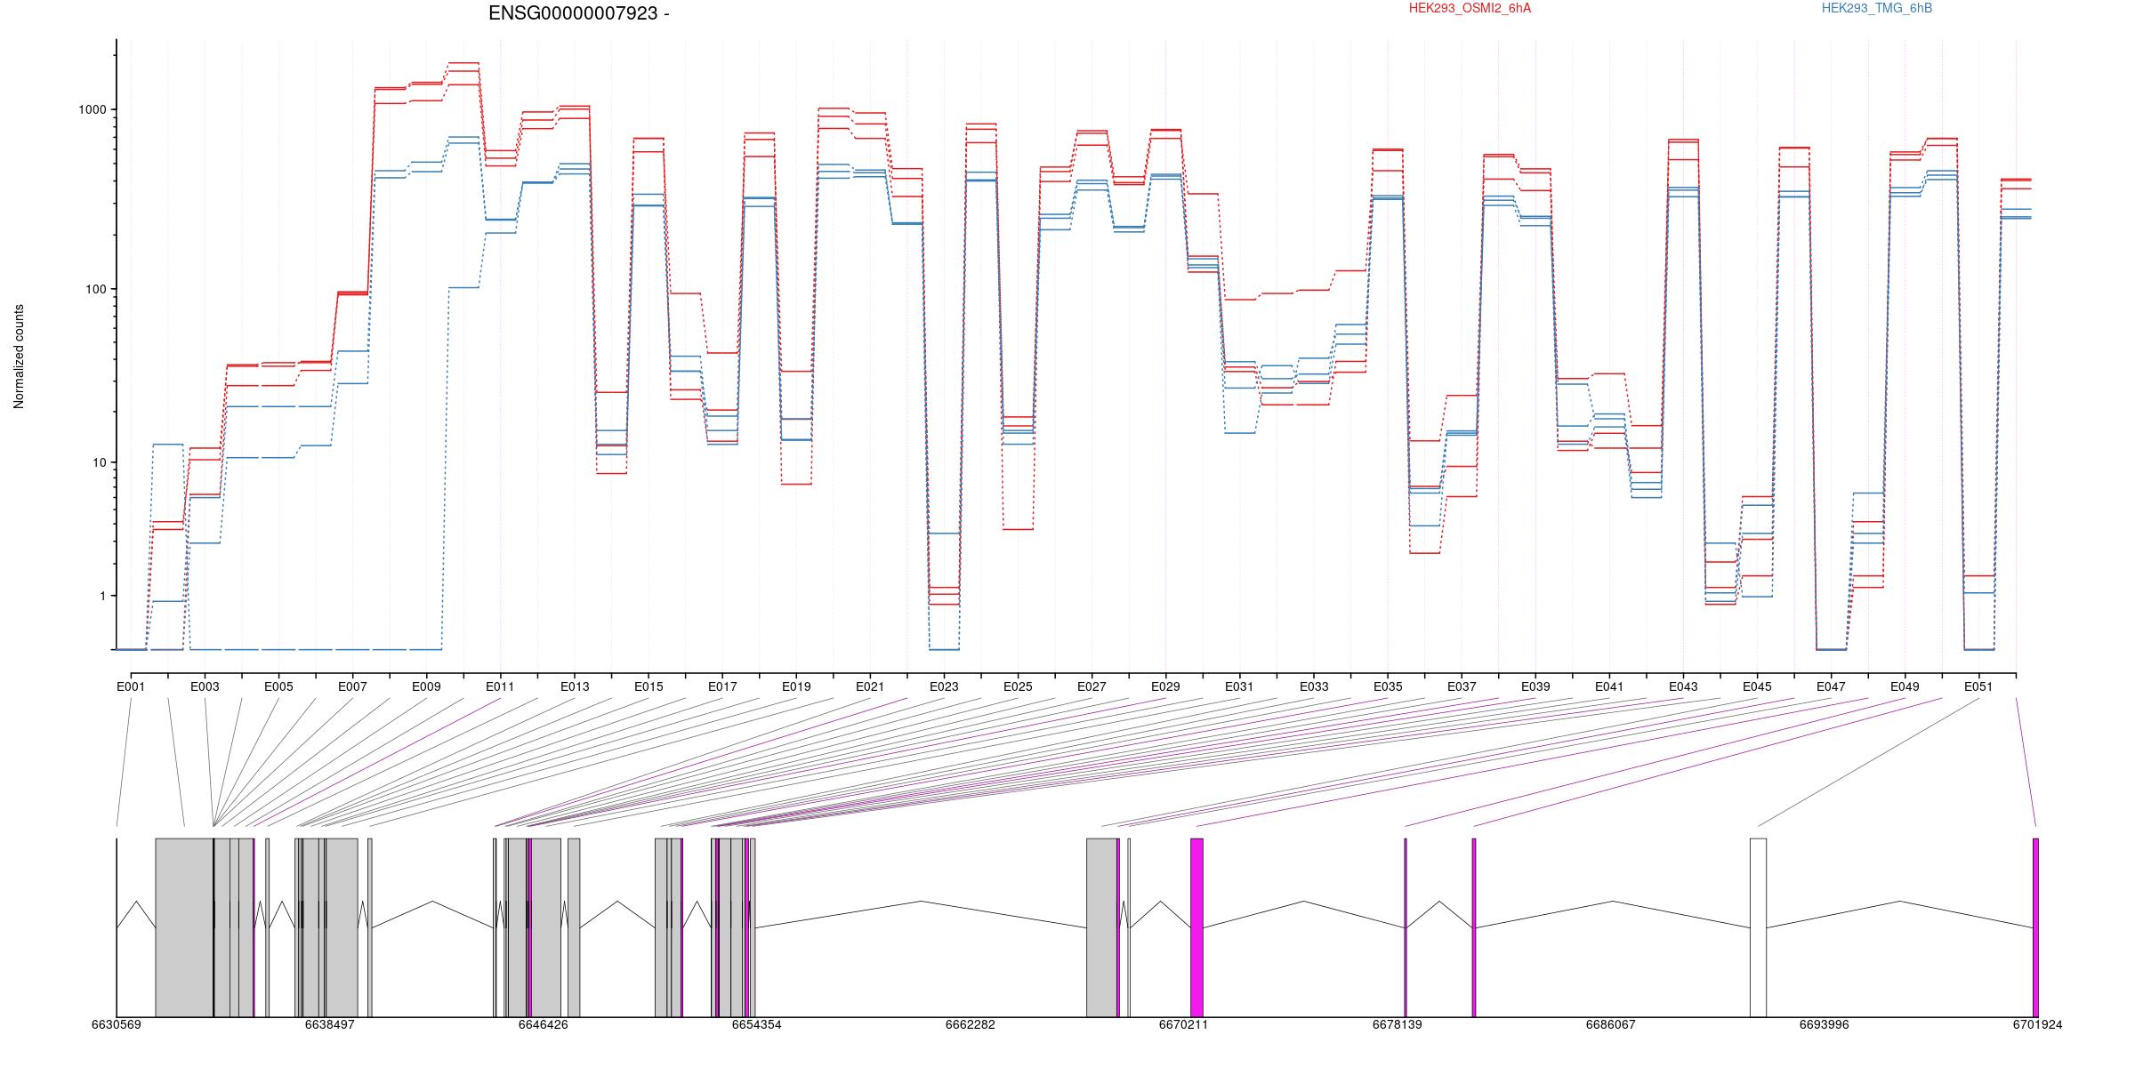Click genomic coordinate 6638497

tap(330, 1024)
